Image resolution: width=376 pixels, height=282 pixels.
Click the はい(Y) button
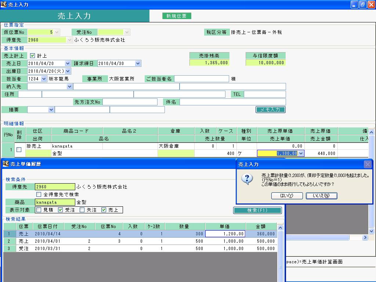click(287, 196)
